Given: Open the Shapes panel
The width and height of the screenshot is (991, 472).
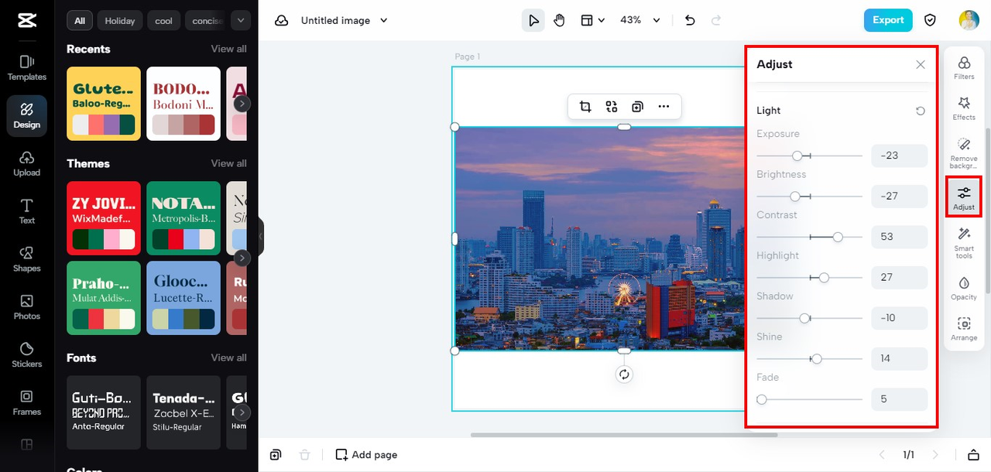Looking at the screenshot, I should [x=27, y=259].
